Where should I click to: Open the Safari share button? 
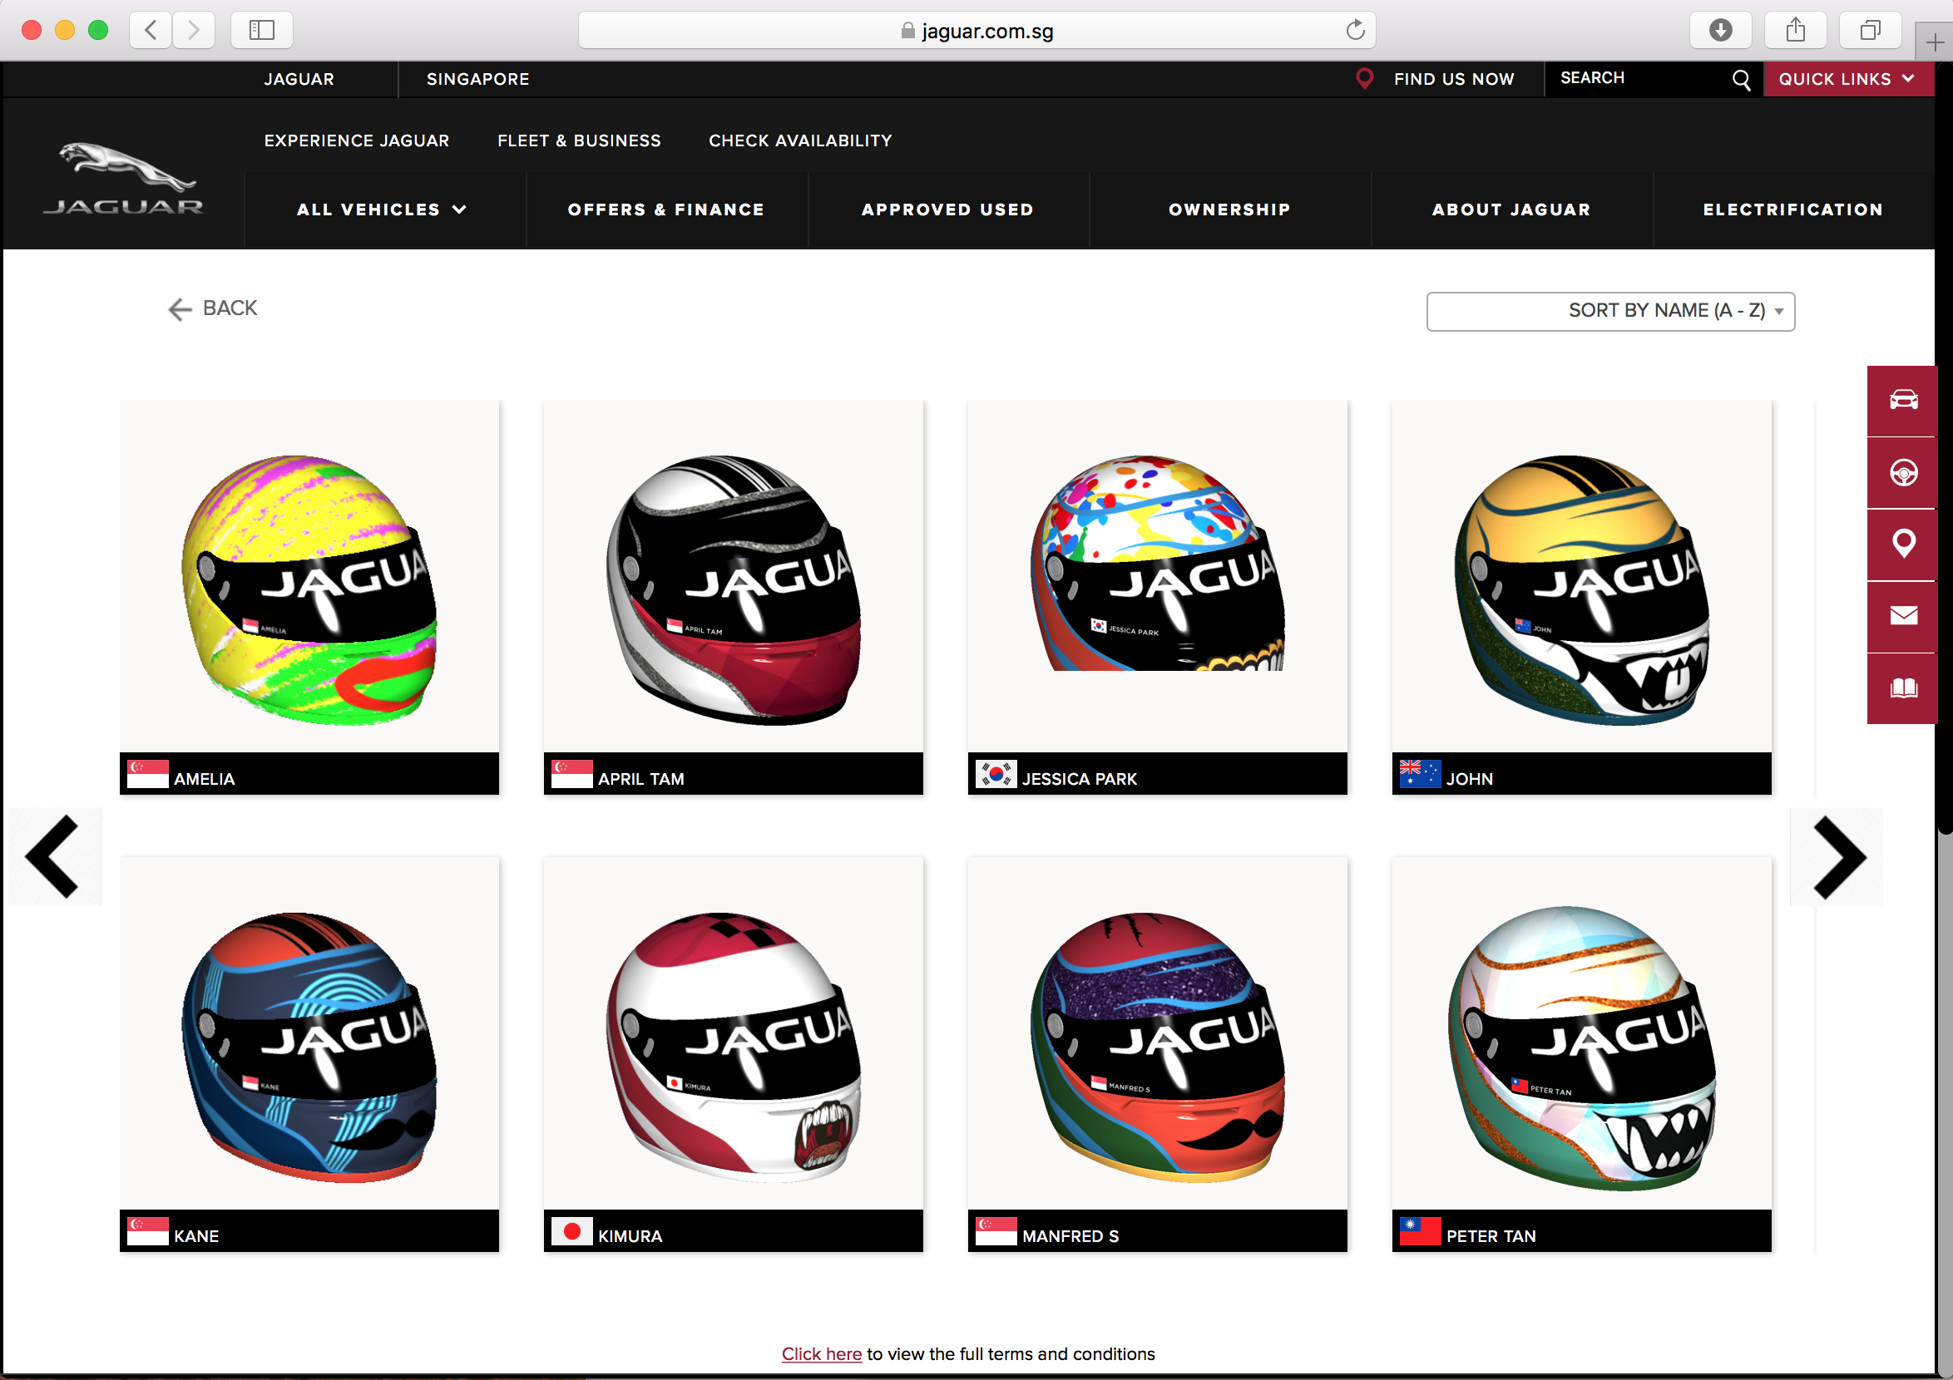coord(1796,31)
